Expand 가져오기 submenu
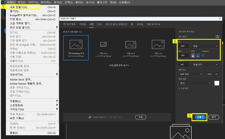 tap(57, 109)
